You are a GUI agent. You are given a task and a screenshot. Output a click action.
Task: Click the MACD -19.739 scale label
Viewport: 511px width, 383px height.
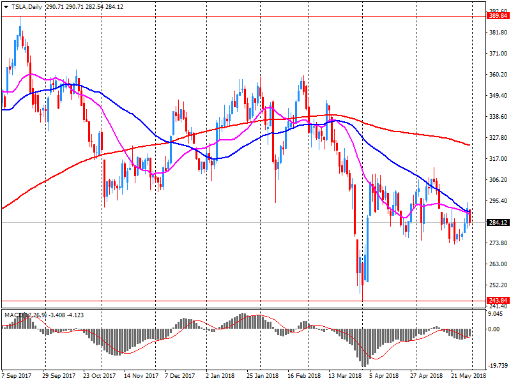pyautogui.click(x=498, y=366)
